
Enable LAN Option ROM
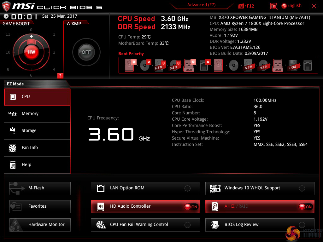[x=145, y=188]
